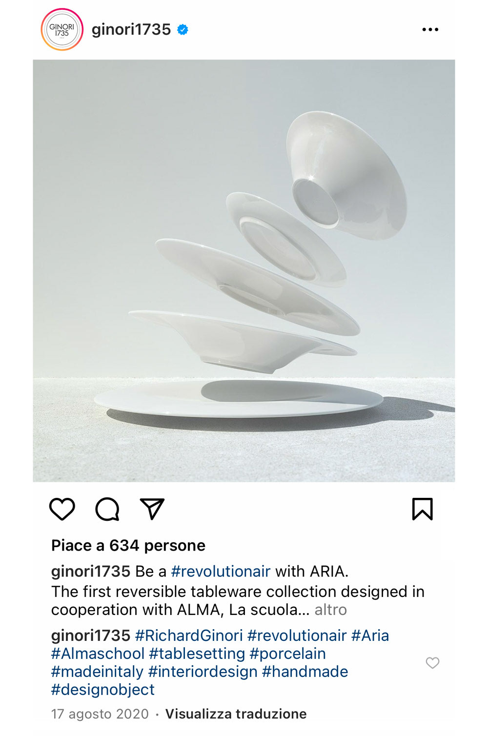Open comments via speech bubble icon
Screen dimensions: 488x736
[107, 509]
